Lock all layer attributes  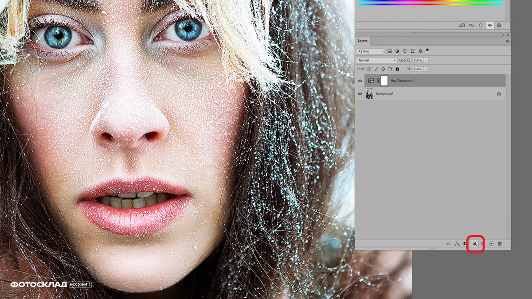(397, 69)
